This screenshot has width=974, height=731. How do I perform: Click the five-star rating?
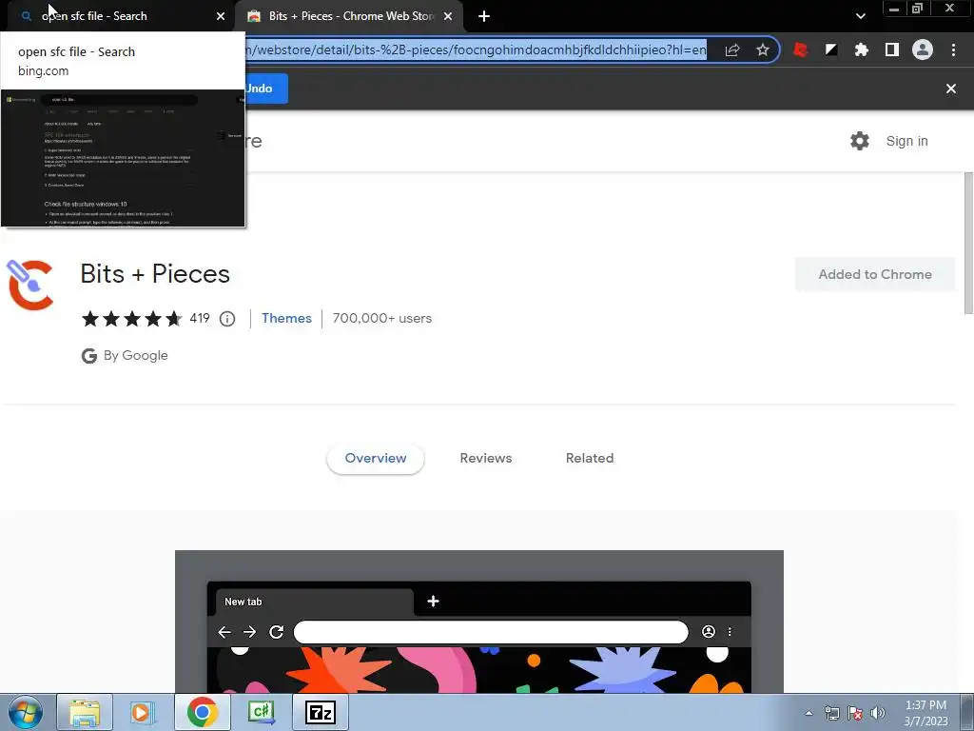pos(132,319)
